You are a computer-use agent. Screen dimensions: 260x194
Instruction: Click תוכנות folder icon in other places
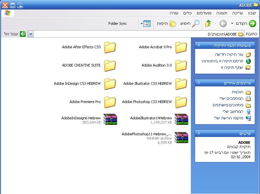click(x=248, y=92)
